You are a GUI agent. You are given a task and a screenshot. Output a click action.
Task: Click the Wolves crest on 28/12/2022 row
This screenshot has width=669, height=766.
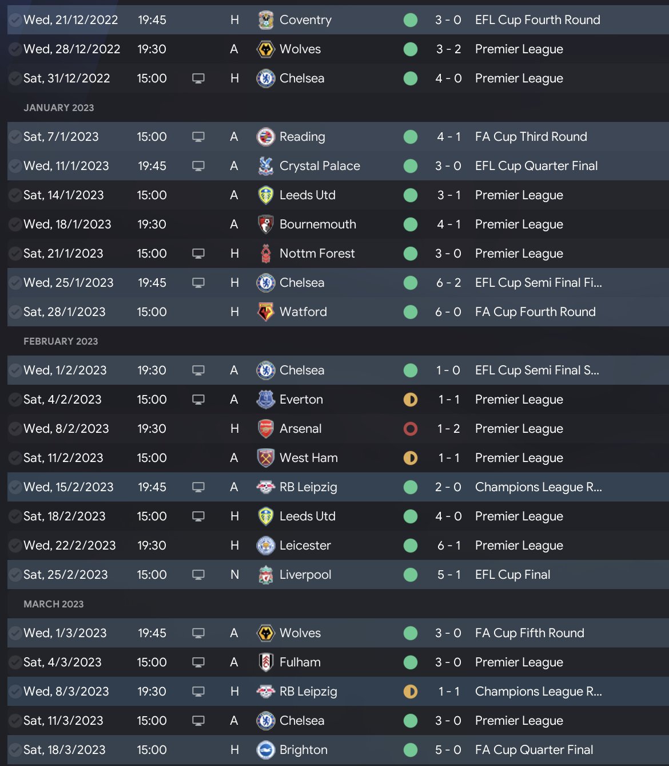point(265,49)
